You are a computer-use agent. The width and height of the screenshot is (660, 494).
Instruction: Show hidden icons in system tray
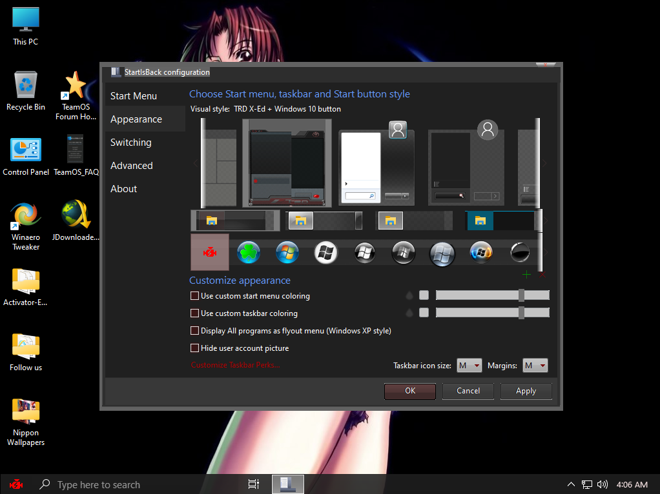point(571,484)
